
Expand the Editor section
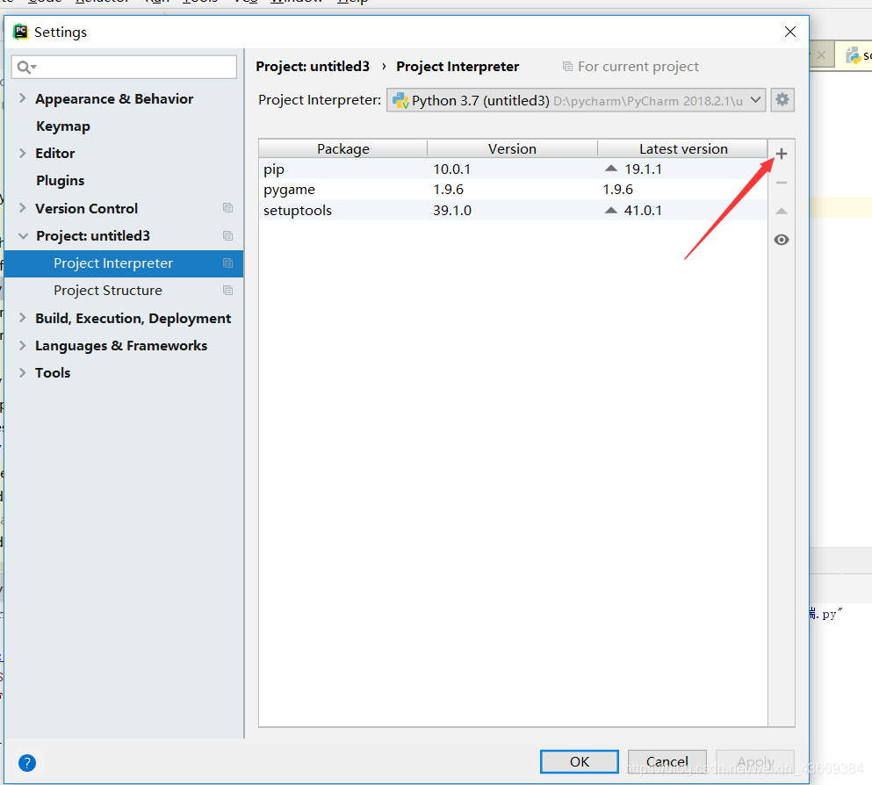point(22,153)
